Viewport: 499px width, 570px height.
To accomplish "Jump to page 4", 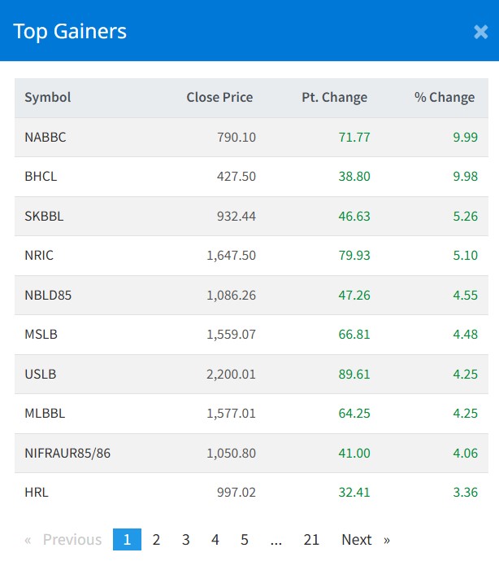I will pyautogui.click(x=215, y=540).
